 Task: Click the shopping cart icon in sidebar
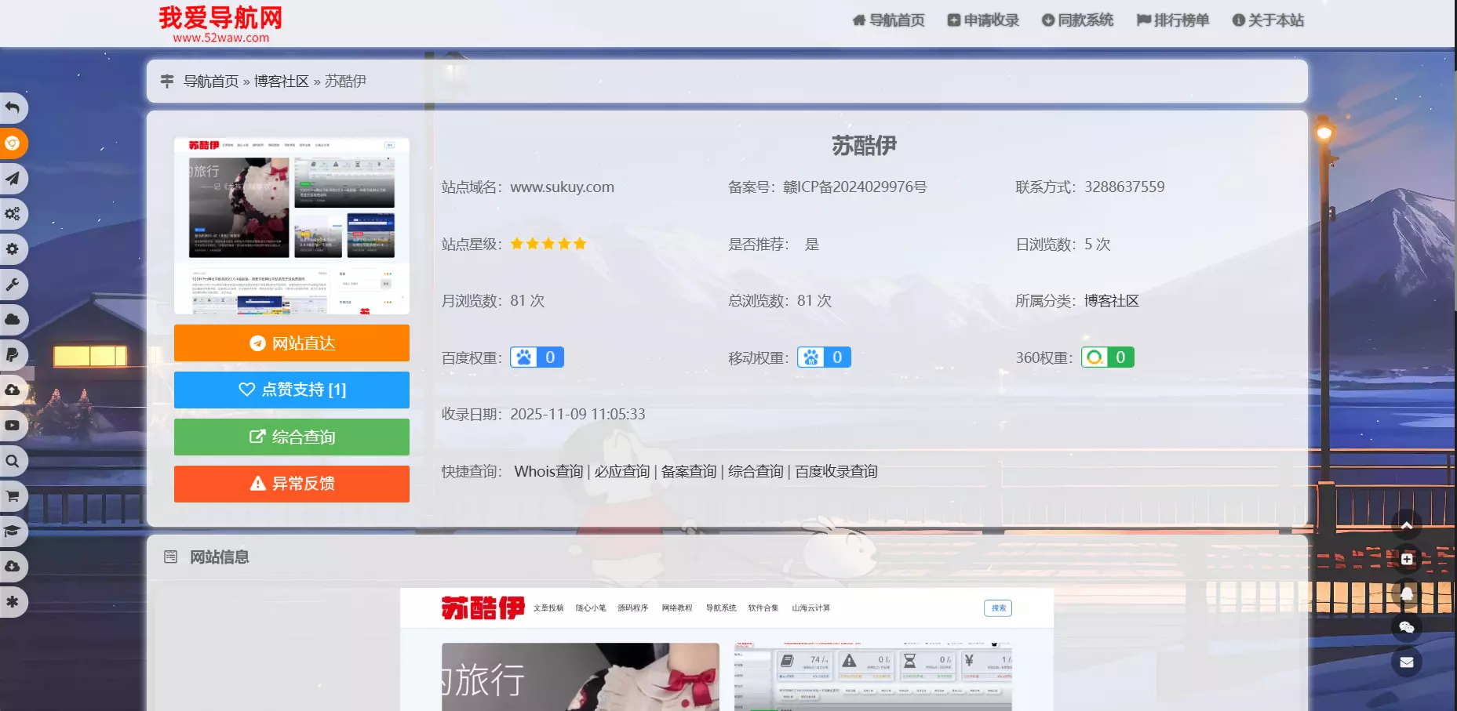point(13,495)
